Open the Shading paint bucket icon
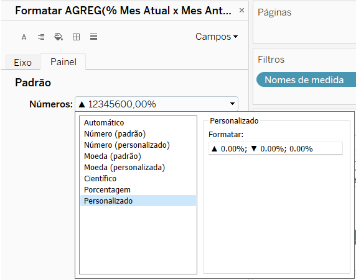356x280 pixels. [59, 37]
